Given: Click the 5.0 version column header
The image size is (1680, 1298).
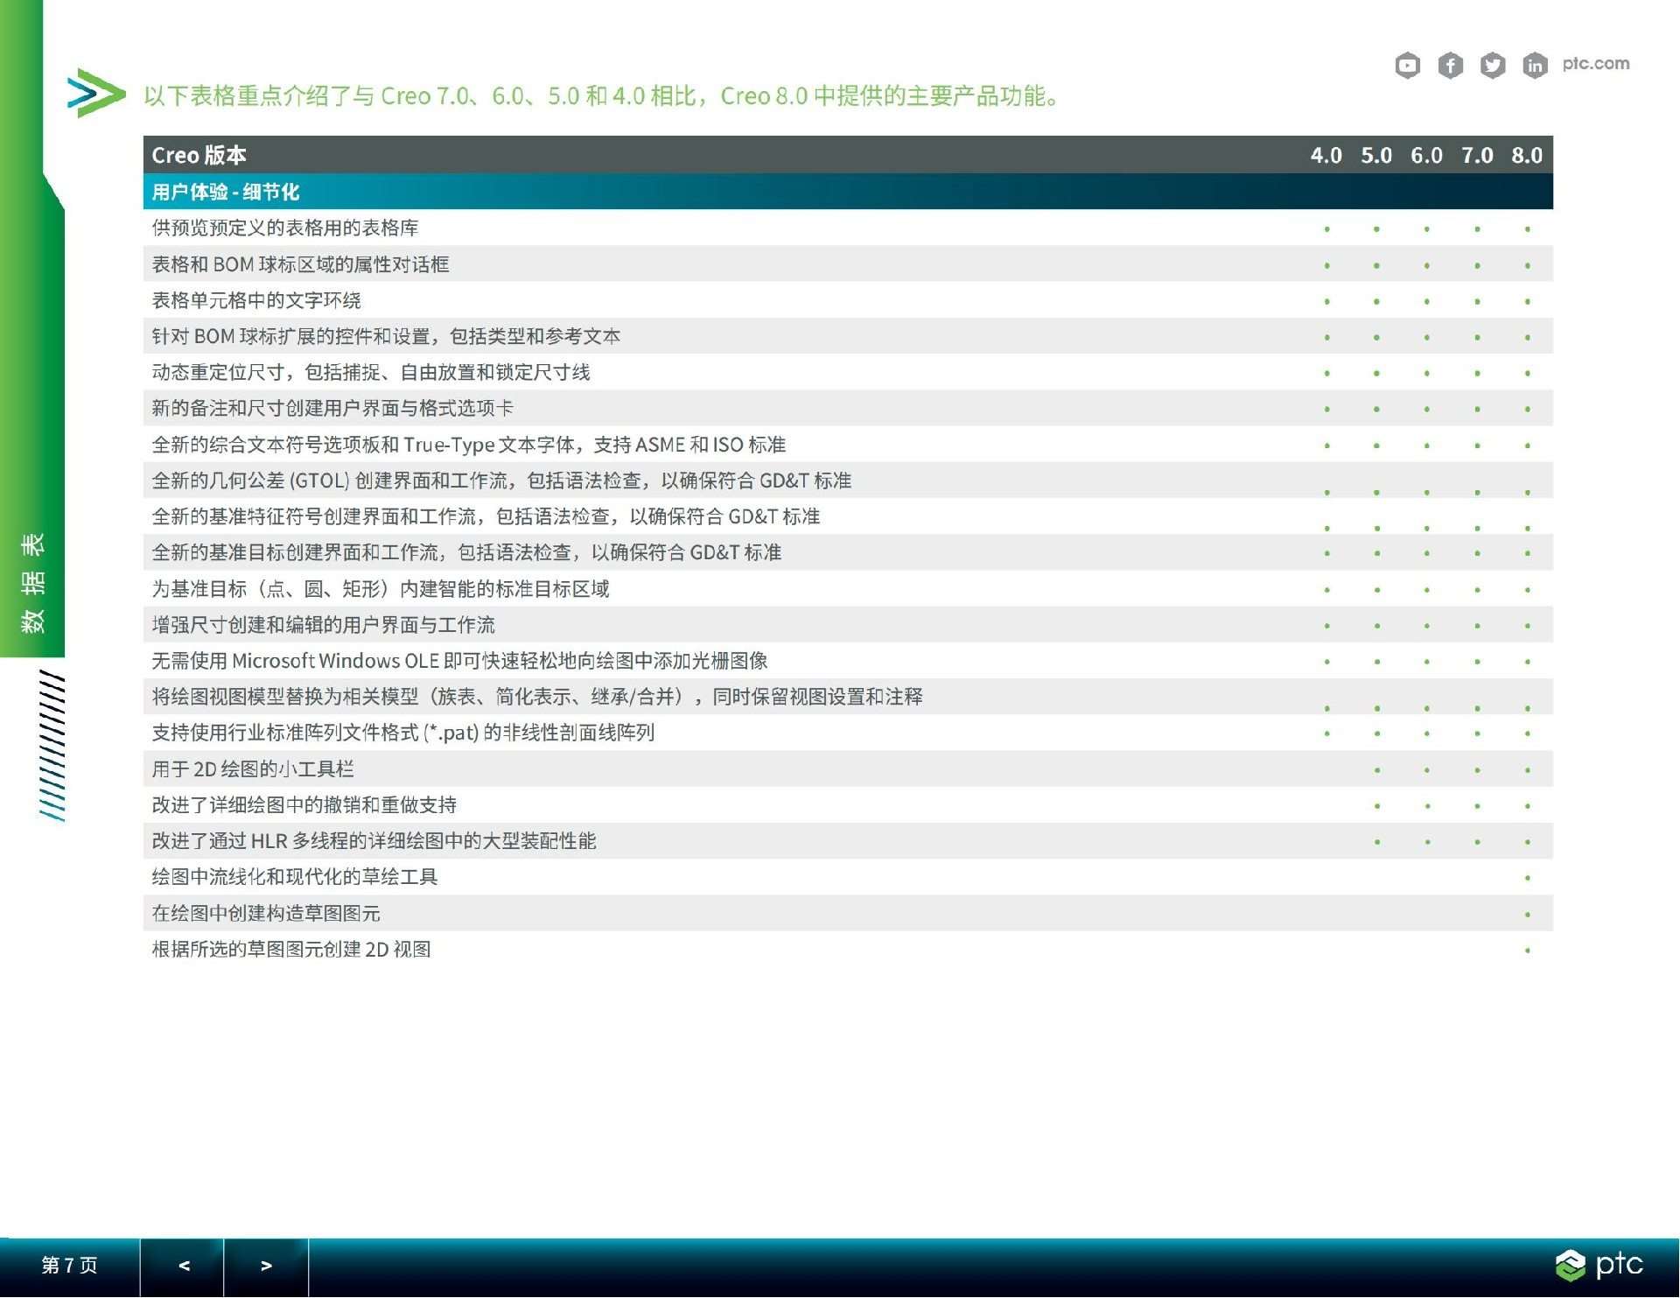Looking at the screenshot, I should click(1375, 155).
